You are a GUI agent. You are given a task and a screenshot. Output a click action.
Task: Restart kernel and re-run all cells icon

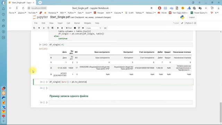pos(83,28)
